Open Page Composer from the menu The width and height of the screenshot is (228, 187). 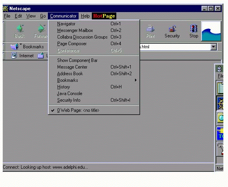(94, 44)
